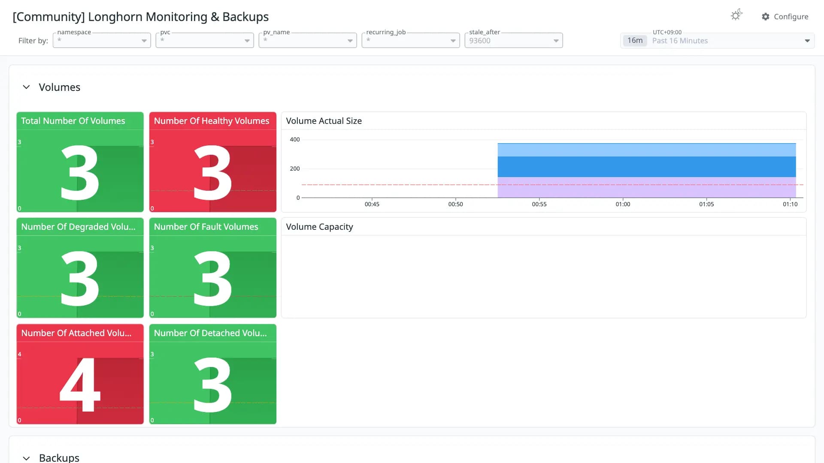The image size is (824, 463).
Task: Click the Configure gear icon
Action: coord(766,17)
